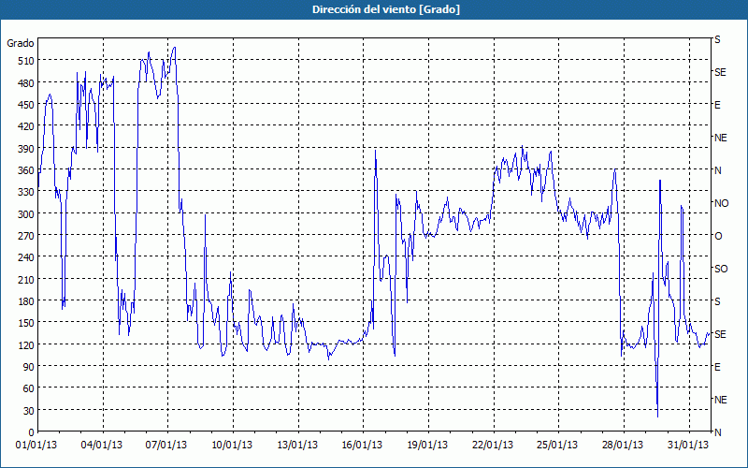The width and height of the screenshot is (748, 468).
Task: Select the 450 value on the y-axis
Action: [26, 105]
